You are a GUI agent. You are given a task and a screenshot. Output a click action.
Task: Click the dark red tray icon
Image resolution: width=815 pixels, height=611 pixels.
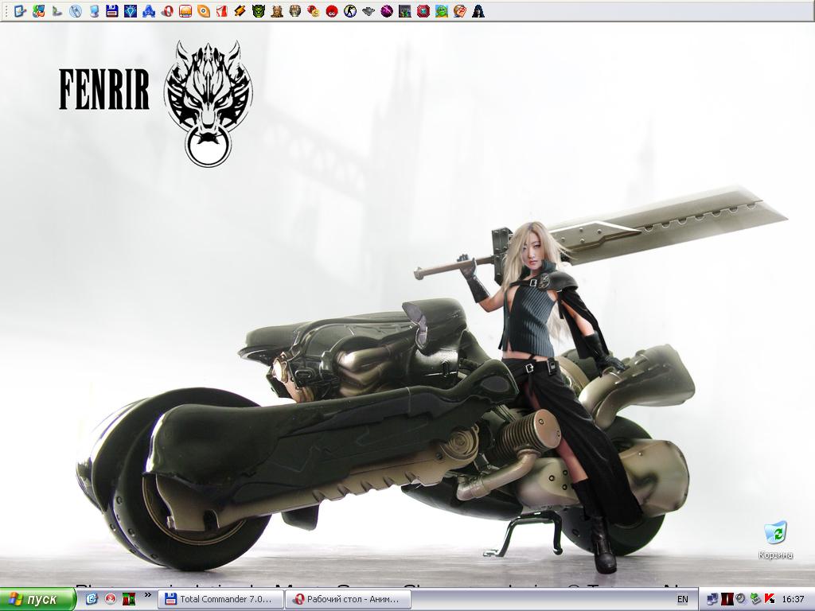[727, 600]
